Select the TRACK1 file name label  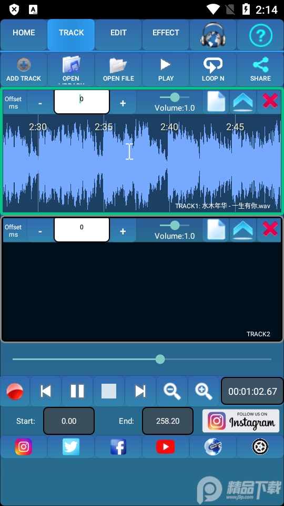222,206
